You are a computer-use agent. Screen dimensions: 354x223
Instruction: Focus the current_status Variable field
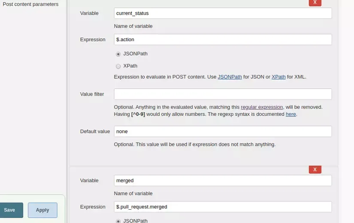coord(223,13)
